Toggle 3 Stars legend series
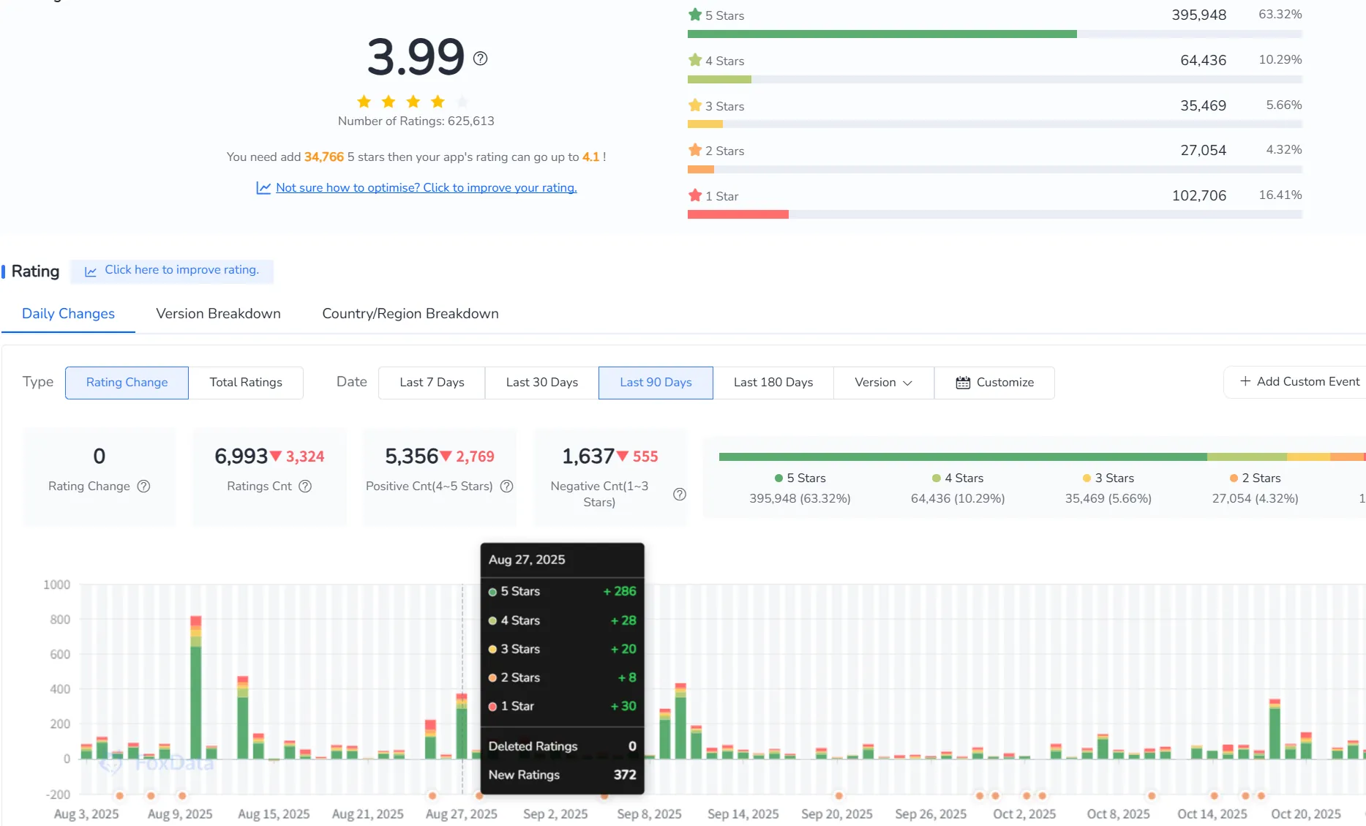The image size is (1366, 826). 1108,478
